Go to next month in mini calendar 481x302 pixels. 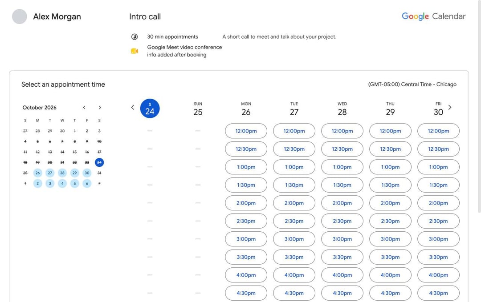click(x=100, y=108)
